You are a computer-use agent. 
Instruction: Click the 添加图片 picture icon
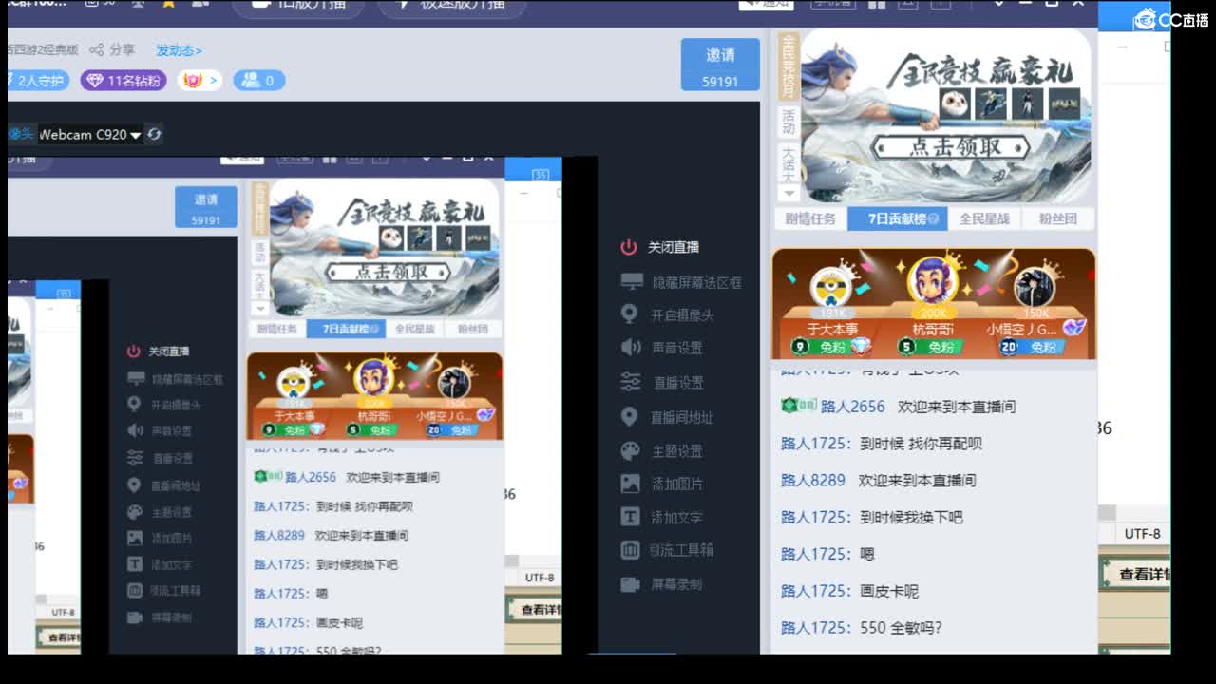631,484
